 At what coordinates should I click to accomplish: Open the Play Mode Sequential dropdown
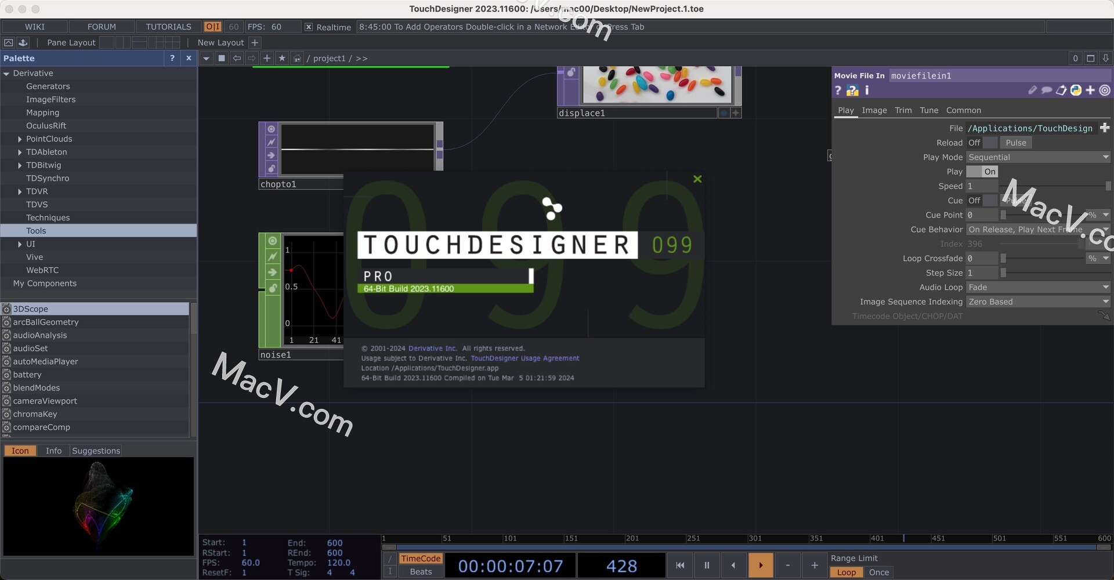coord(1037,157)
